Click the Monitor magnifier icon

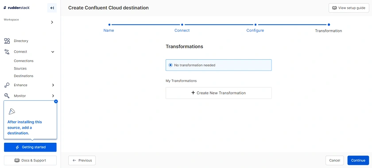(7, 96)
